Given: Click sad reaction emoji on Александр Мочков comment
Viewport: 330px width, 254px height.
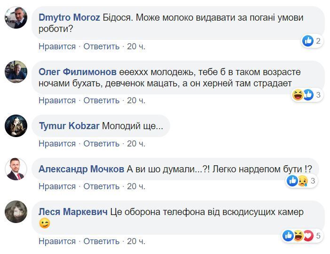Looking at the screenshot, I should 302,181.
